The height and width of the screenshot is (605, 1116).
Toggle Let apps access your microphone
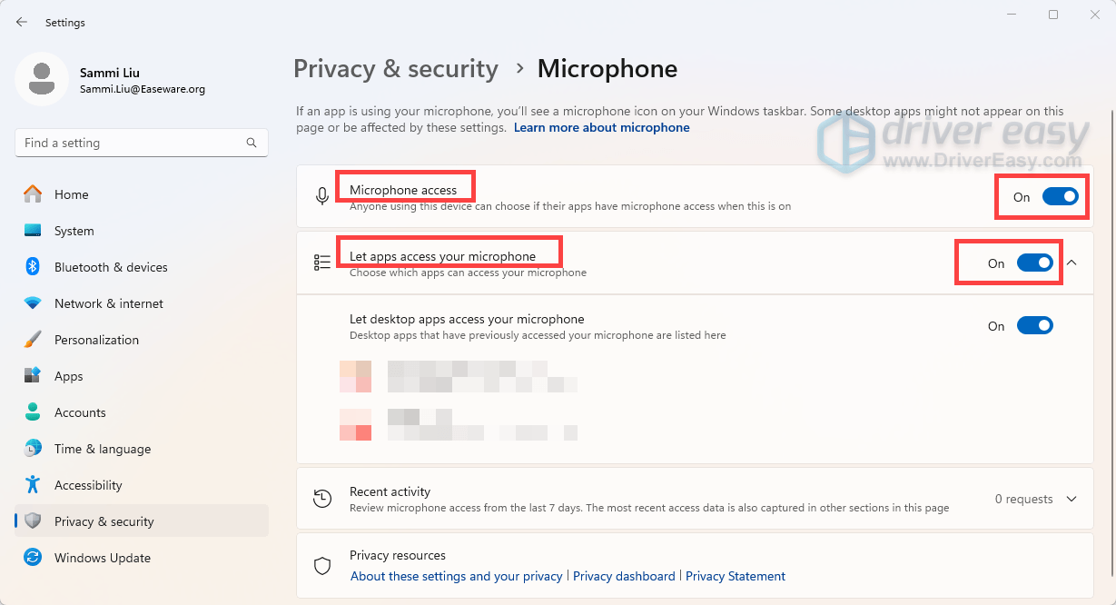(x=1034, y=263)
